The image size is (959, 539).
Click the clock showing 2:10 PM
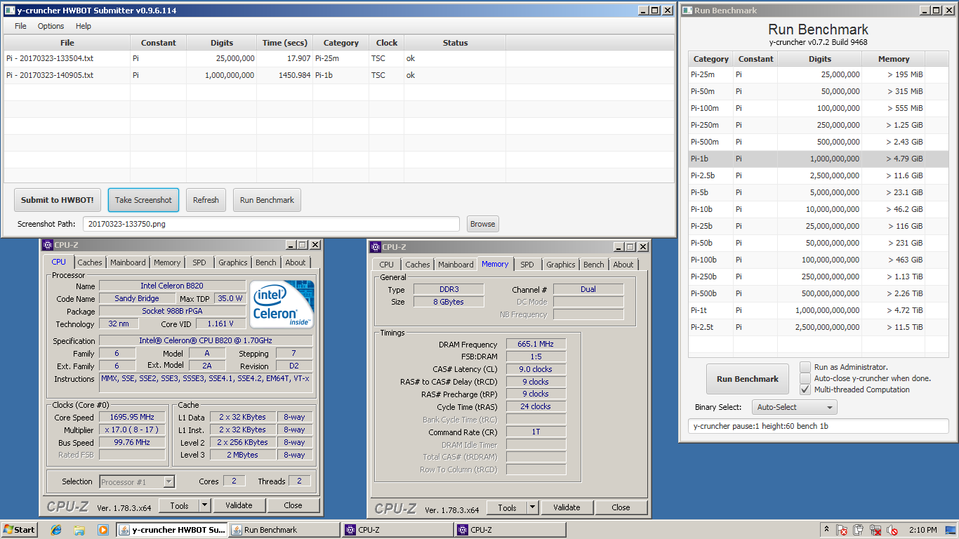pyautogui.click(x=922, y=530)
